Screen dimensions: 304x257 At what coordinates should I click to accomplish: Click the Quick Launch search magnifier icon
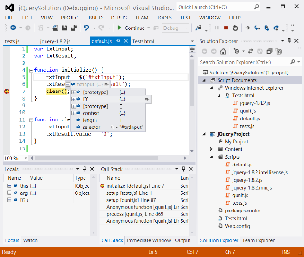(x=256, y=7)
